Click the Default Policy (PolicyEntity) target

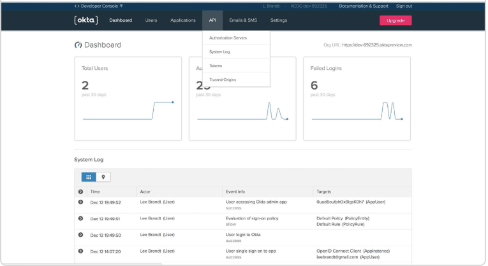343,218
